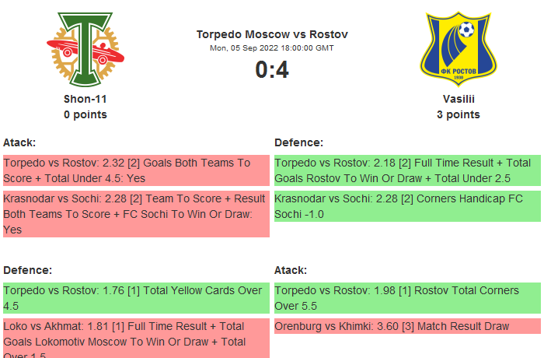This screenshot has width=544, height=358.
Task: Select the Krasnodar vs Sochi 2.28 Team To Score bet
Action: (135, 214)
